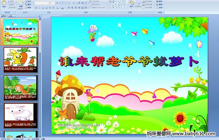Image resolution: width=219 pixels, height=140 pixels.
Task: Click the Paste icon in the clipboard group
Action: (4, 5)
